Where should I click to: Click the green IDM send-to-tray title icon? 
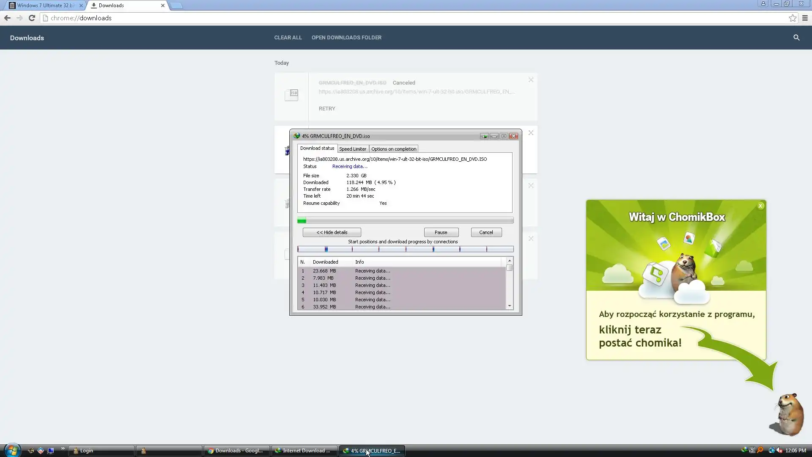(484, 136)
